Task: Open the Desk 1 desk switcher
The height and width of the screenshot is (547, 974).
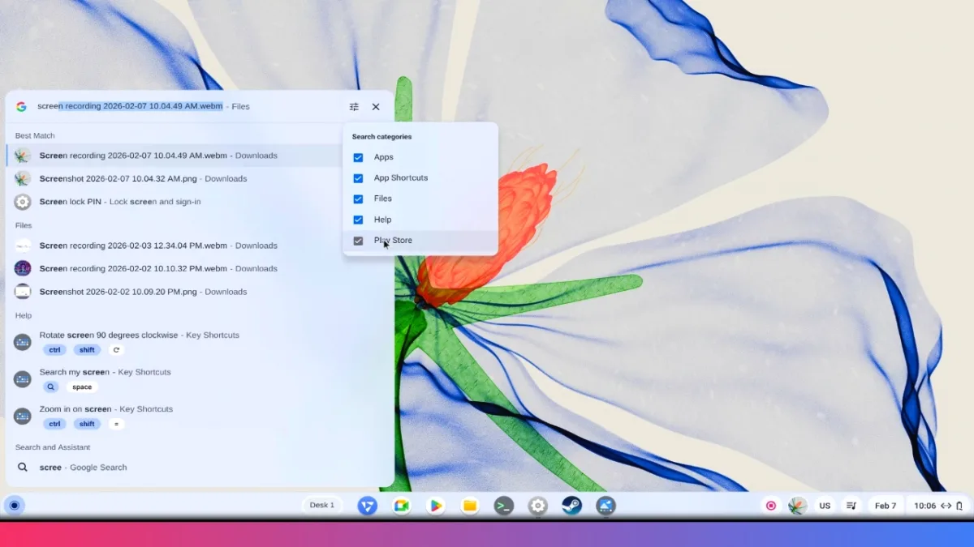Action: click(321, 506)
